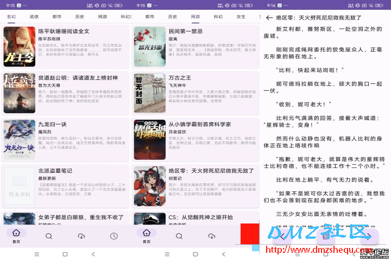Viewport: 391px width, 261px height.
Task: Select the 武侠 category tab
Action: (34, 17)
